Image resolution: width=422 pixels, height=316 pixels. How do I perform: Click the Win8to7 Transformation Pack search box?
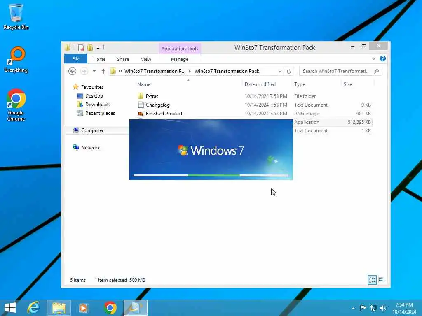[x=340, y=71]
